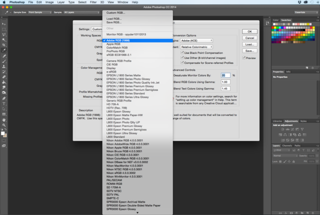Choose the Lasso tool

coord(4,34)
